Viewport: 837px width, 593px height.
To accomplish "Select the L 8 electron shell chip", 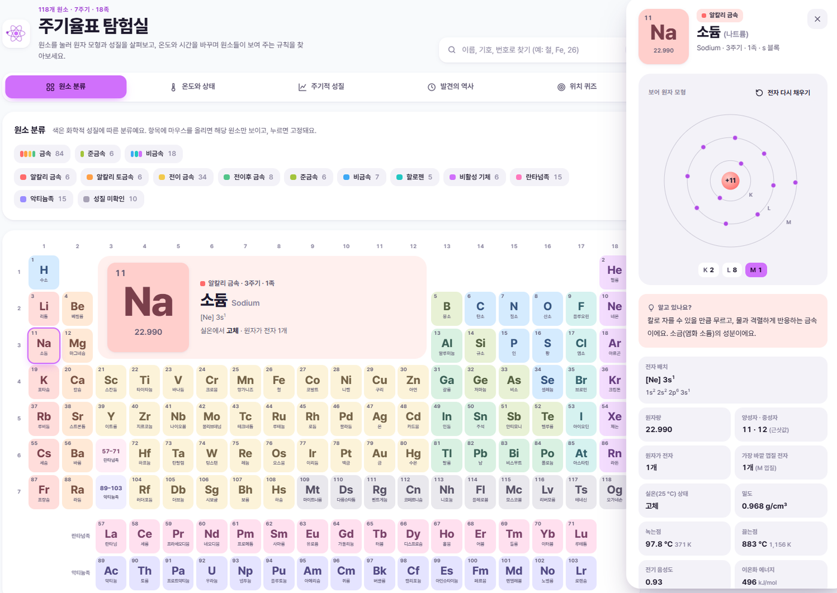I will pyautogui.click(x=732, y=270).
